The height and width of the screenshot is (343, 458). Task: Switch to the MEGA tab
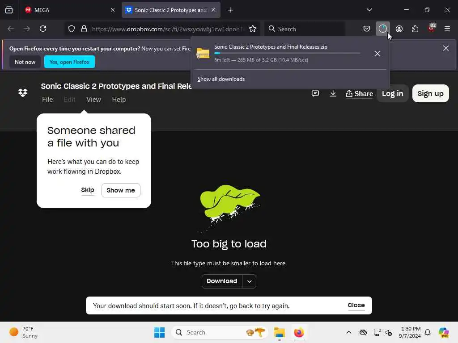[x=69, y=10]
